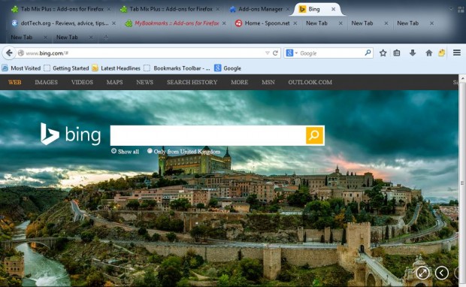Click the Firefox back arrow button
The height and width of the screenshot is (287, 466).
coord(9,53)
